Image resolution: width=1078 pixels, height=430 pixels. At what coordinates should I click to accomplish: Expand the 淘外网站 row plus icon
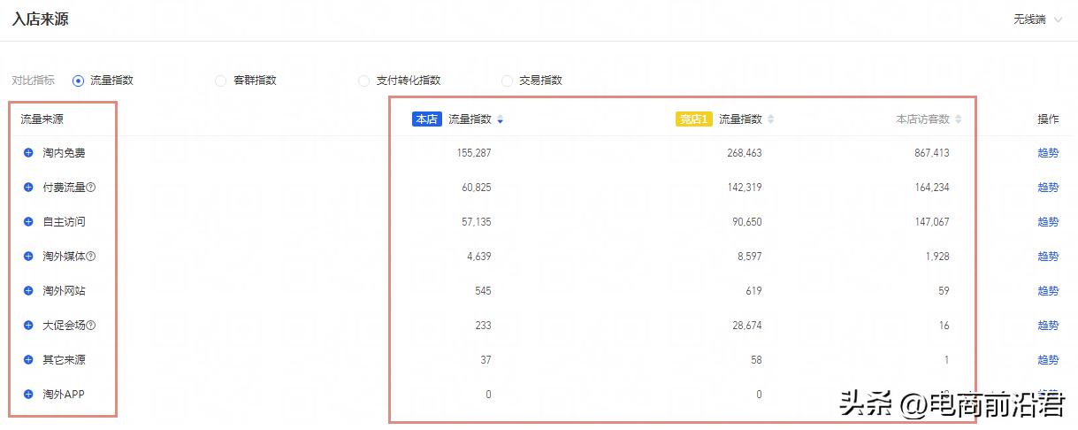click(x=28, y=291)
